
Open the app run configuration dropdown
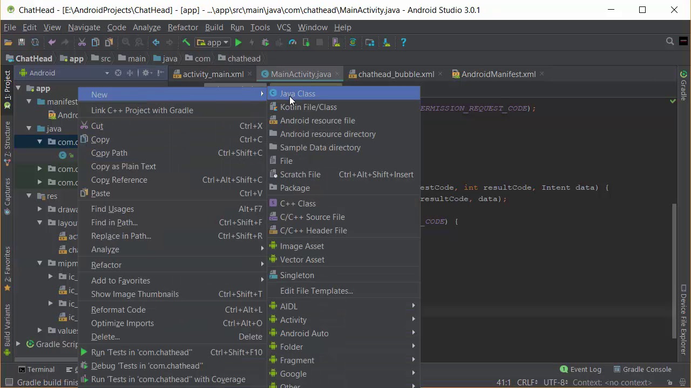(213, 42)
